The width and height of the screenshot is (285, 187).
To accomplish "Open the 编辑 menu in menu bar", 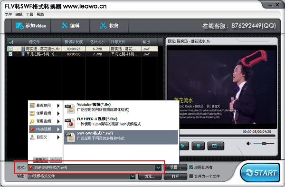I will coord(19,14).
